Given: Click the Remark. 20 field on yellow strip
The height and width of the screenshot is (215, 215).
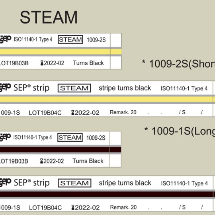Looking at the screenshot, I should (x=123, y=112).
